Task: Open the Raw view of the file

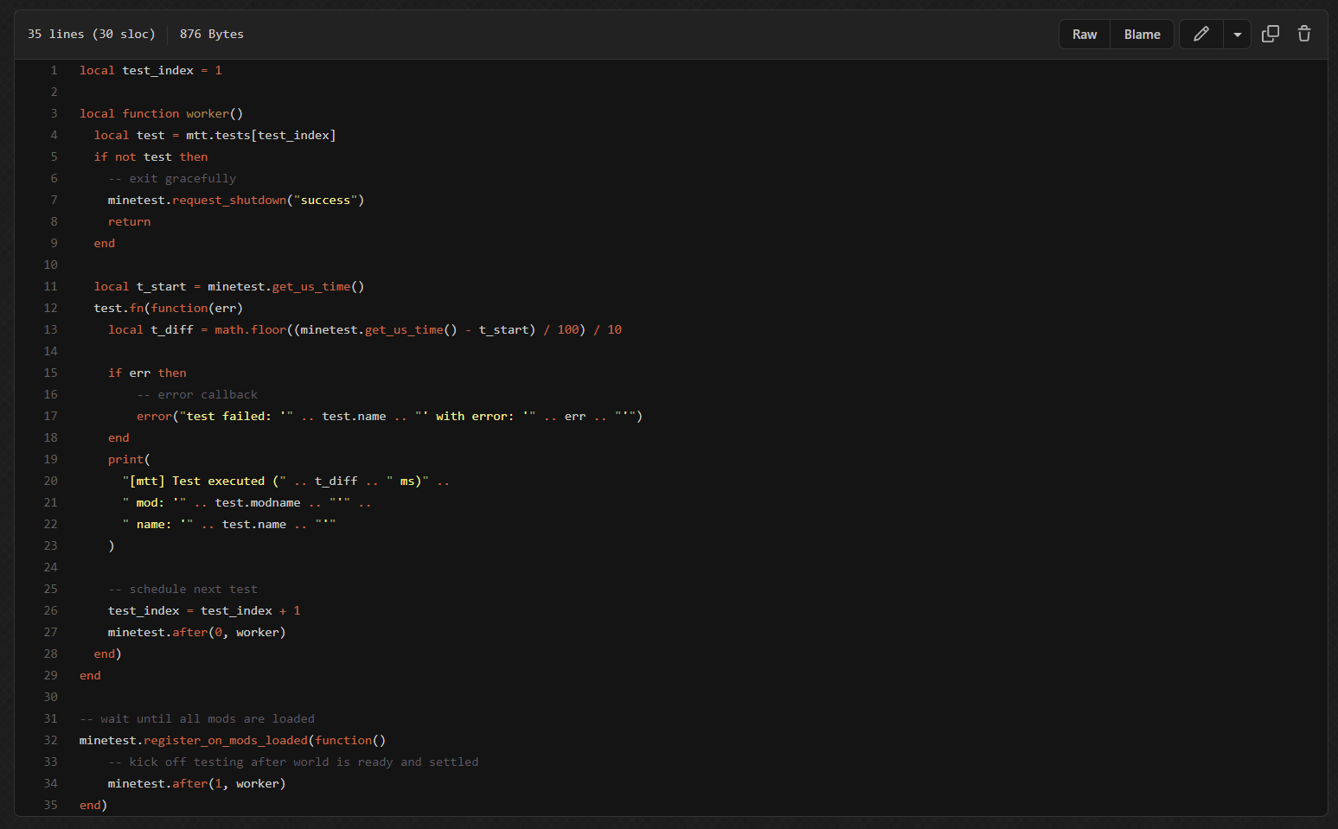Action: pyautogui.click(x=1084, y=35)
